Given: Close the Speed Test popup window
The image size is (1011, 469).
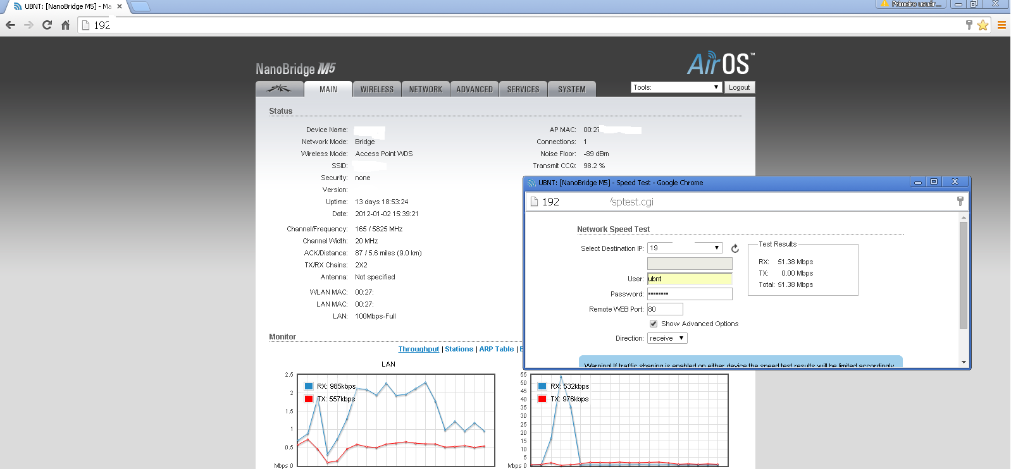Looking at the screenshot, I should click(955, 182).
